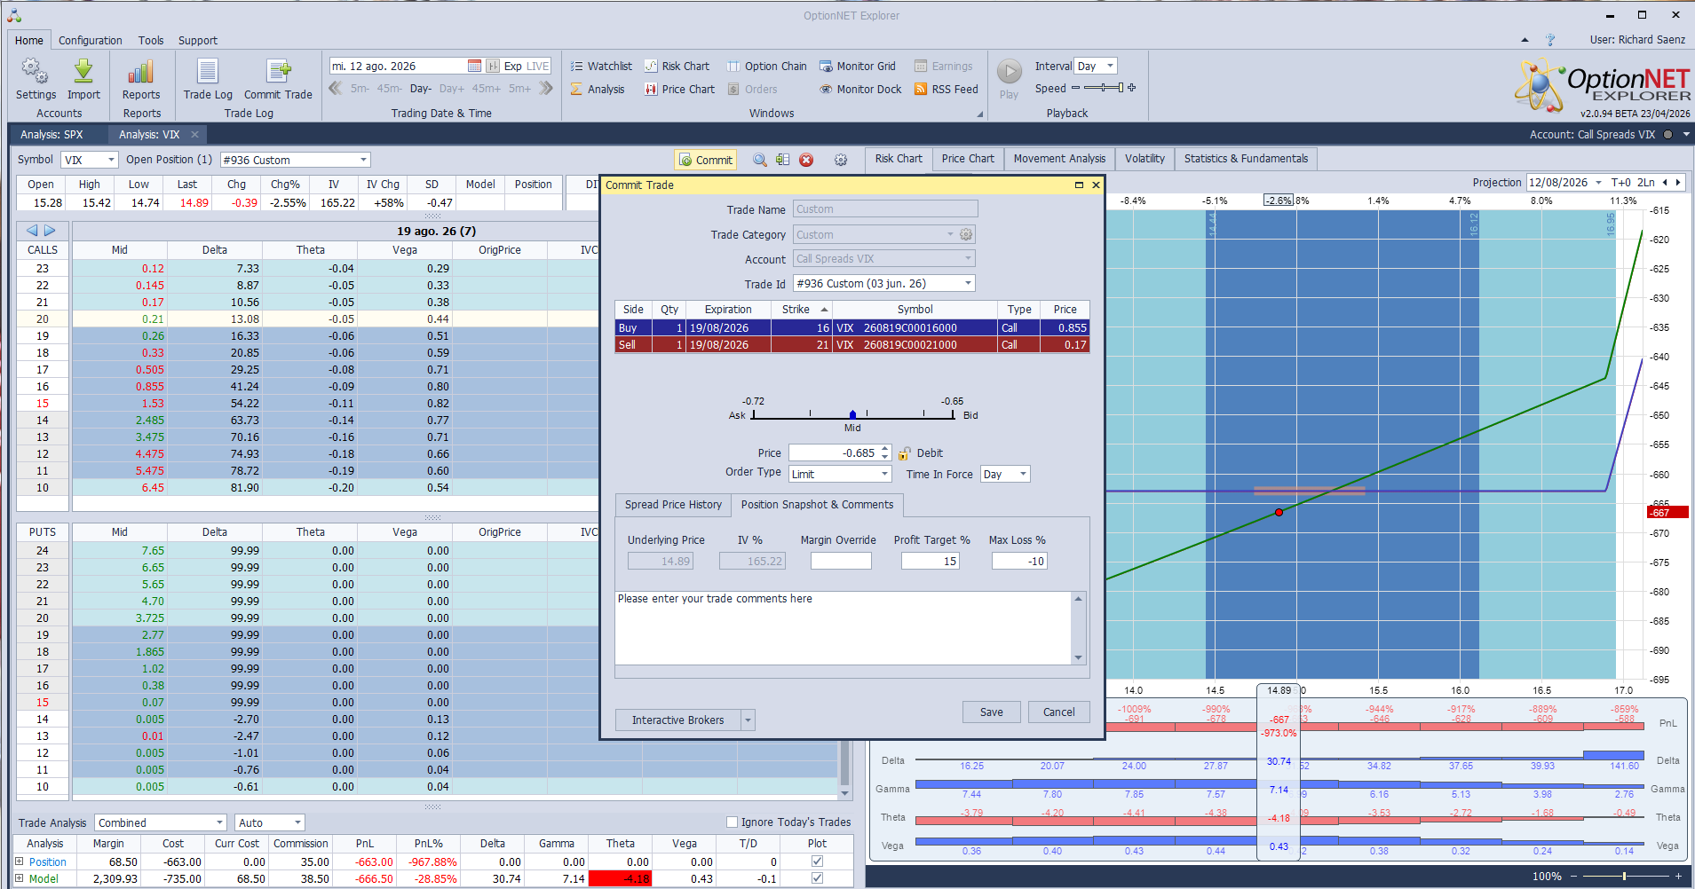
Task: Open the Time In Force Day dropdown
Action: pos(1023,474)
